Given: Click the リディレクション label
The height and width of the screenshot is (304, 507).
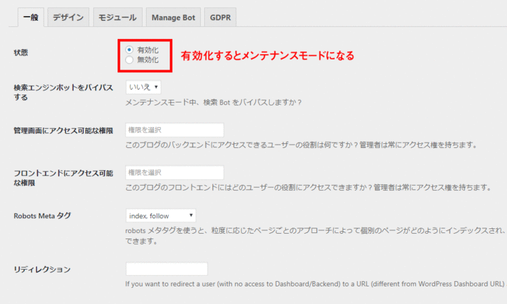Looking at the screenshot, I should coord(42,270).
